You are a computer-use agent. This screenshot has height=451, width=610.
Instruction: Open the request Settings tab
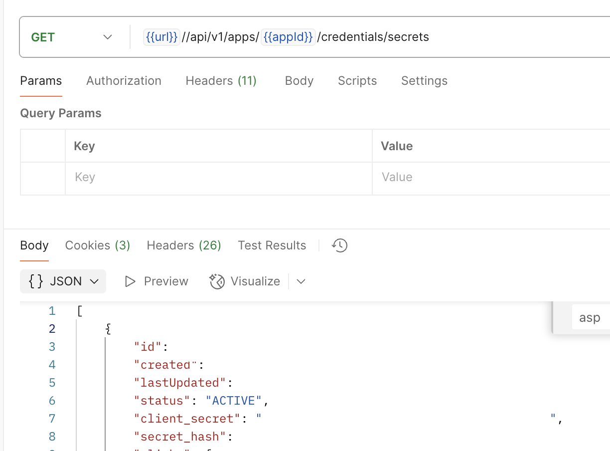(x=424, y=80)
